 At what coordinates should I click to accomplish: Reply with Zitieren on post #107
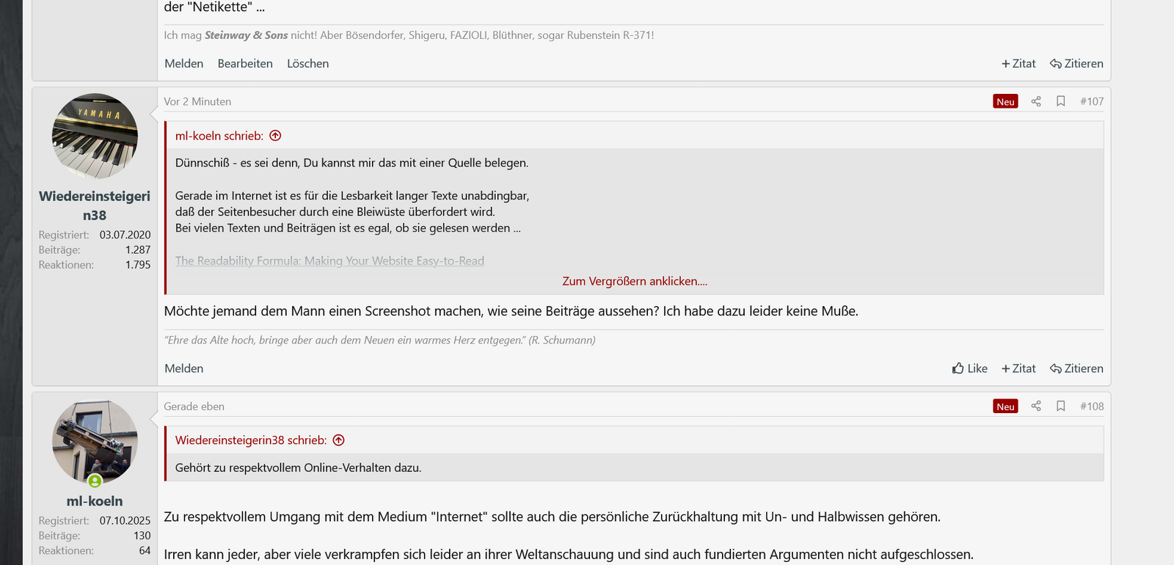click(x=1076, y=368)
